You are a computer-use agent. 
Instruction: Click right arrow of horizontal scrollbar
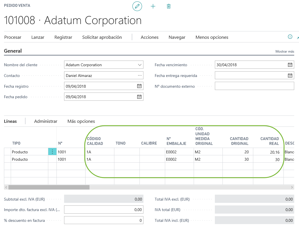pos(292,187)
